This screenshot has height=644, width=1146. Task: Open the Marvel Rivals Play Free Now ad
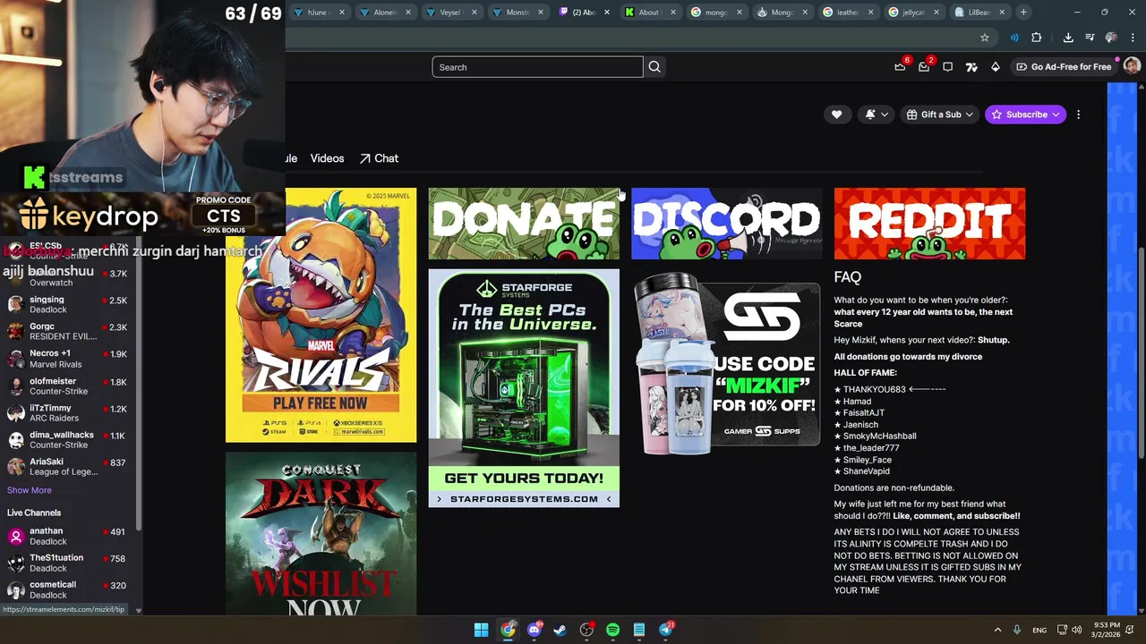321,315
